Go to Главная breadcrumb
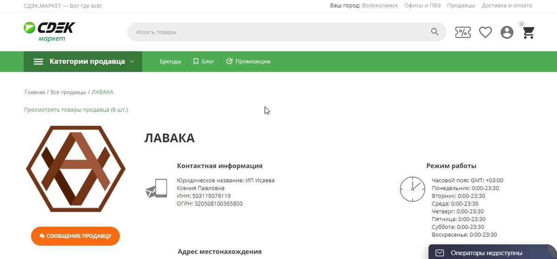 pyautogui.click(x=35, y=92)
